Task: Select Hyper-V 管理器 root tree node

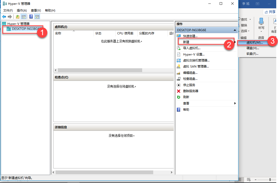Action: point(18,24)
